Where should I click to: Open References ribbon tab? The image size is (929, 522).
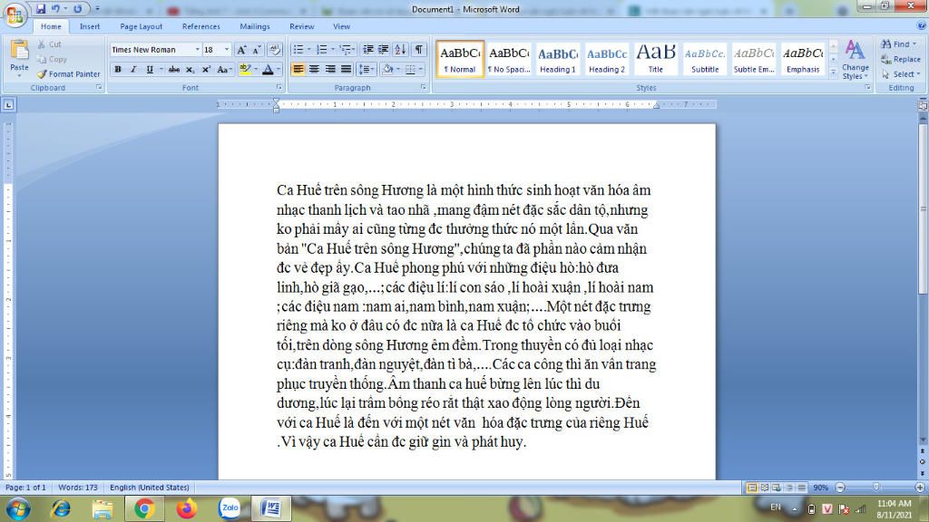point(200,26)
